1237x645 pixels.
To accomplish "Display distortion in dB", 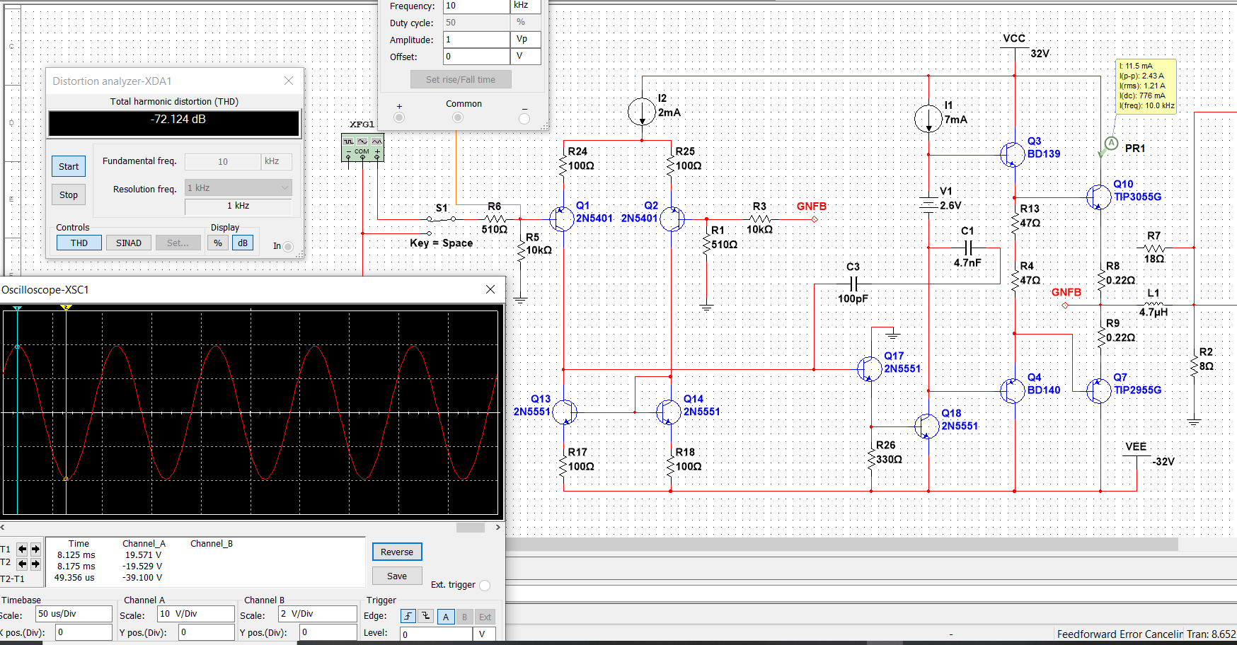I will [x=243, y=243].
